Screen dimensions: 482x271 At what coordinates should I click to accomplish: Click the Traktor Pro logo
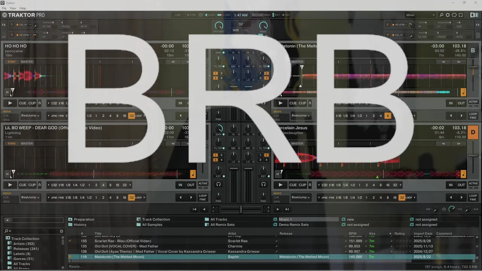point(23,15)
